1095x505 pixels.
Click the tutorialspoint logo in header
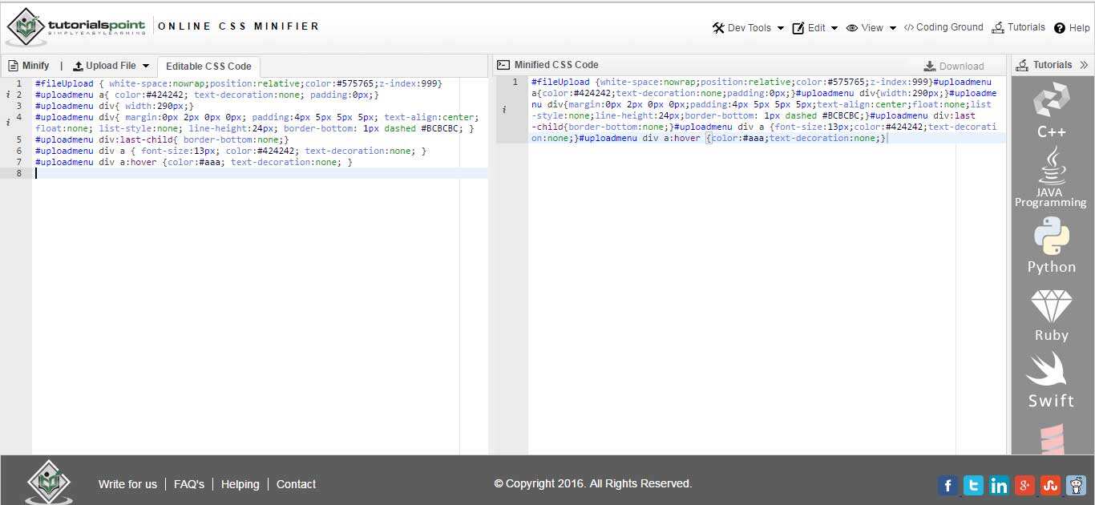coord(76,27)
